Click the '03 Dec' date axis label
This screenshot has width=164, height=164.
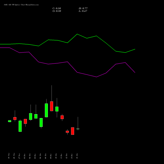[x=35, y=156]
